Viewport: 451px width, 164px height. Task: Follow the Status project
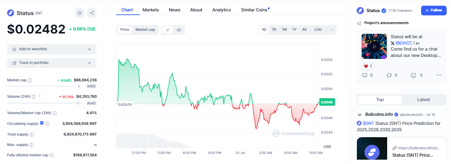(434, 10)
